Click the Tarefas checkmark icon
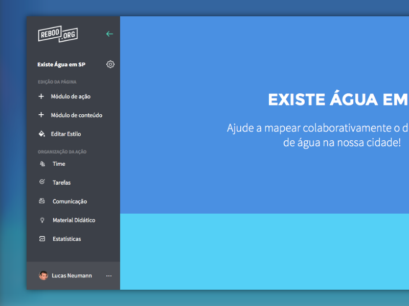The width and height of the screenshot is (409, 306). [41, 182]
